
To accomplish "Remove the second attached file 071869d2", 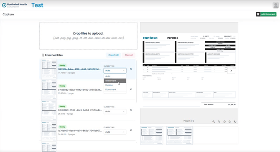I will [131, 89].
